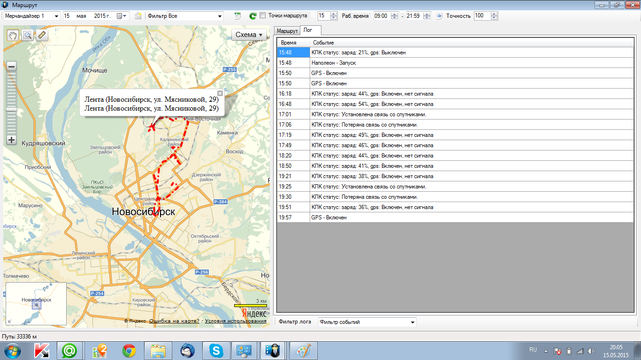
Task: Sort log by the Время column header
Action: point(293,43)
